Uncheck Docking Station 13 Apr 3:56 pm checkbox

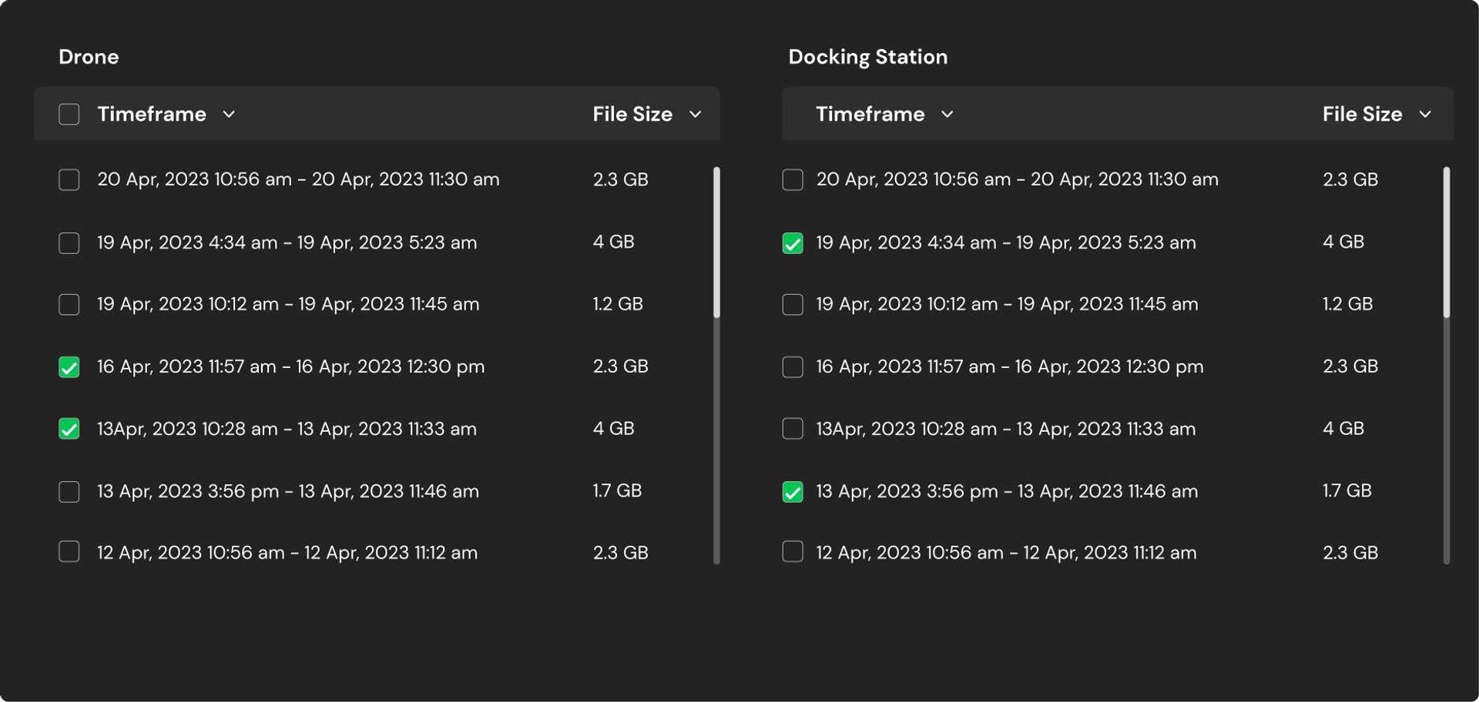[793, 491]
